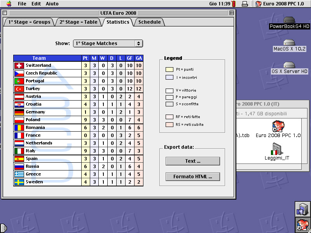Viewport: 311px width, 233px height.
Task: Click the Team column header
Action: click(47, 58)
